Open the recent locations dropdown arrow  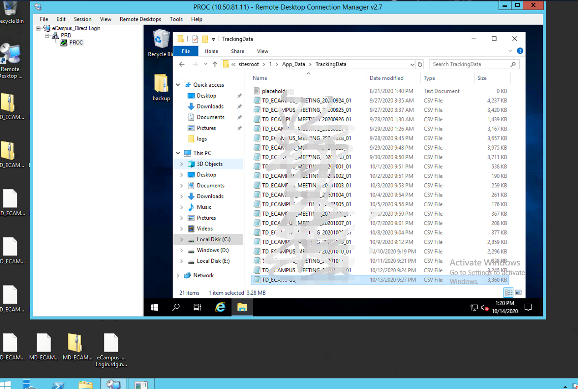coord(205,64)
